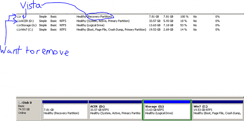Click the 100 % free value
Image resolution: width=244 pixels, height=121 pixels.
click(x=184, y=16)
